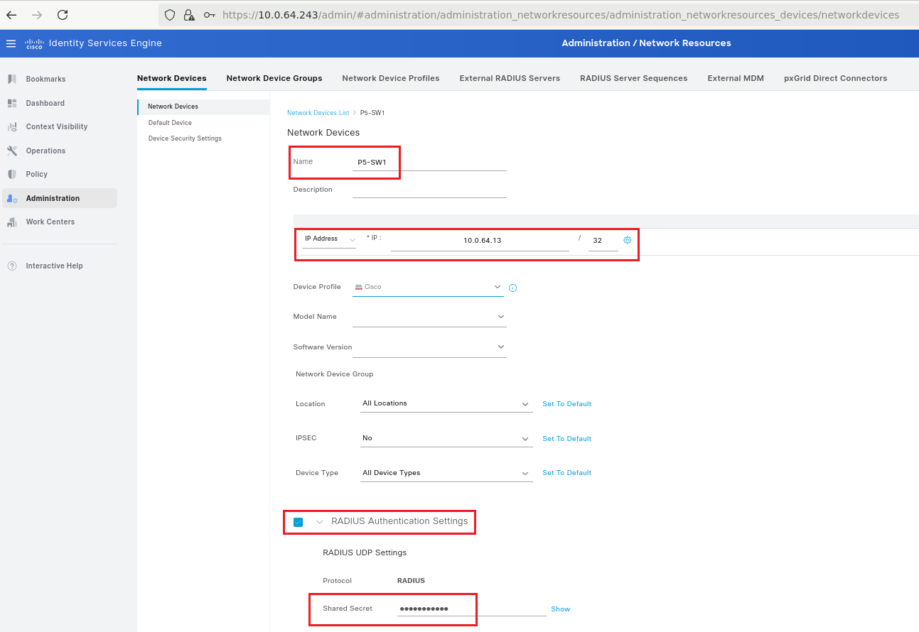Switch to the External RADIUS Servers tab
This screenshot has width=919, height=632.
510,78
